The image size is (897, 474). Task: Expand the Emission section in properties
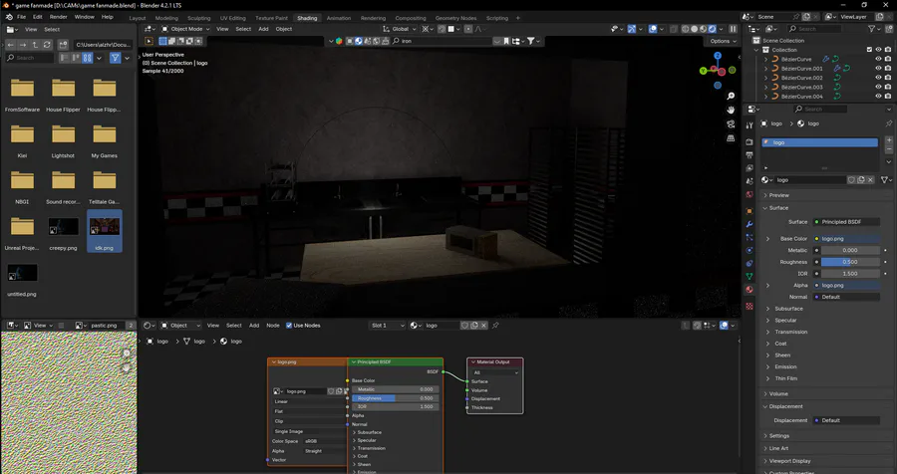coord(785,366)
